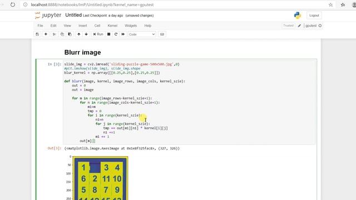Click the In [3] cell prompt
The width and height of the screenshot is (356, 200).
coord(55,64)
